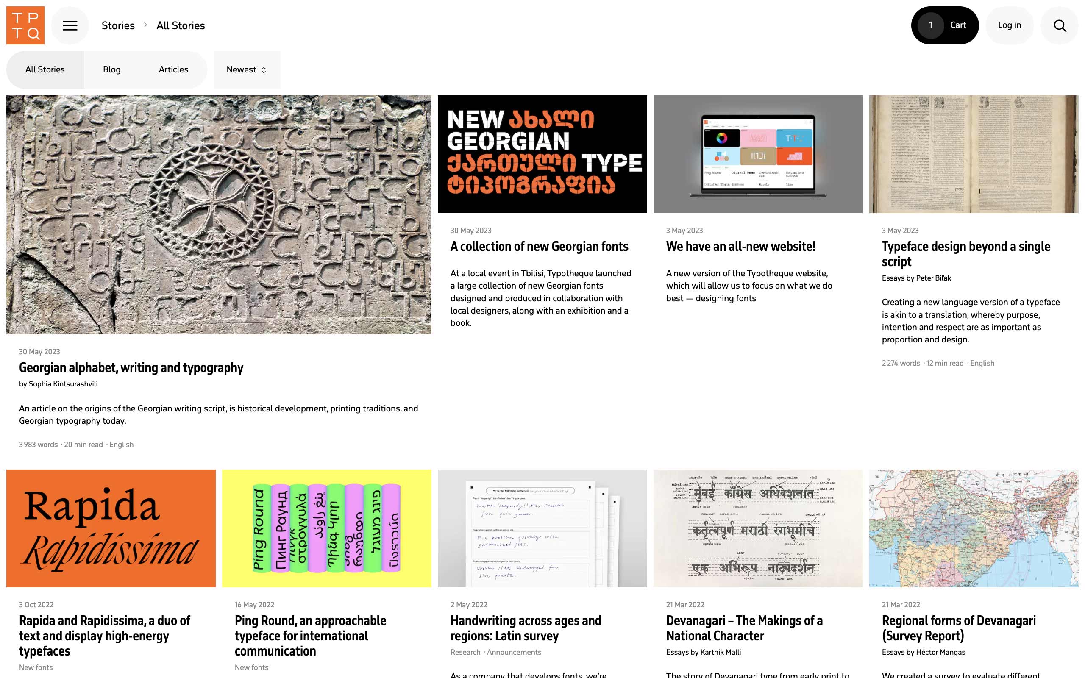View the cart icon with item count

coord(945,25)
